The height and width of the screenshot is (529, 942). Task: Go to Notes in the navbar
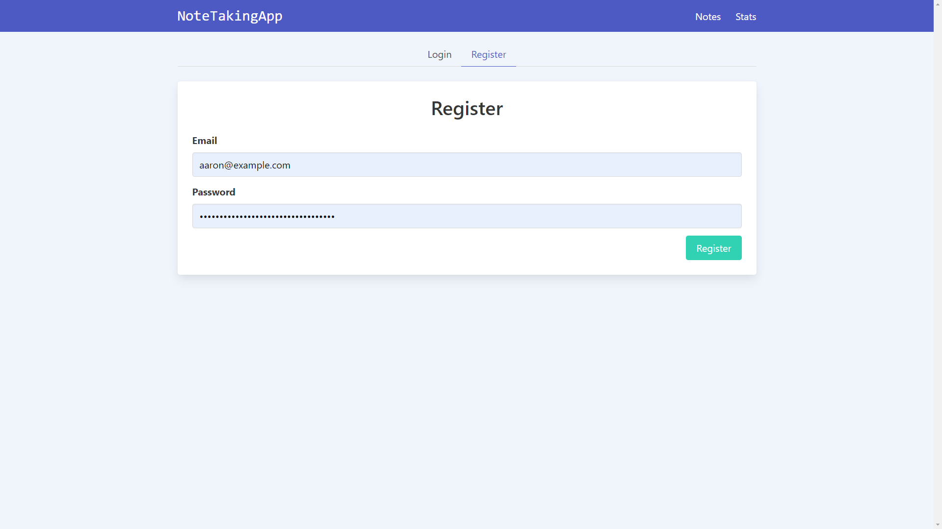point(707,17)
